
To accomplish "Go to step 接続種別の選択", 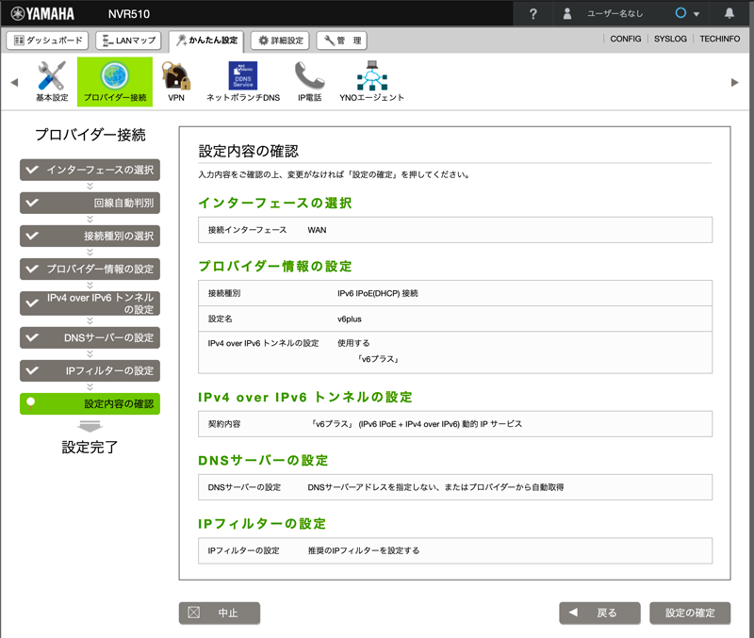I will click(90, 236).
